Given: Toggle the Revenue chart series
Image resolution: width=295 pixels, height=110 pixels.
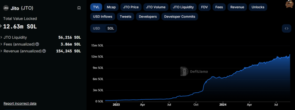Looking at the screenshot, I should 237,7.
